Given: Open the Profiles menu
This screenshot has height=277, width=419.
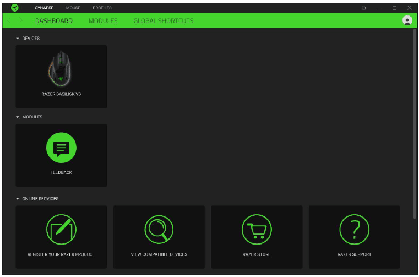Looking at the screenshot, I should [102, 8].
